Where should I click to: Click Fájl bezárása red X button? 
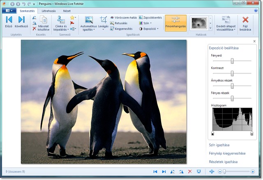(245, 23)
